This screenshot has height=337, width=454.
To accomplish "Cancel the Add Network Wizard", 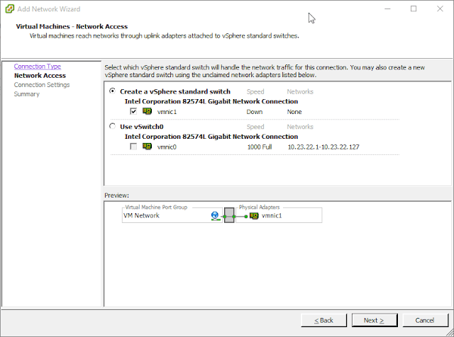I will (425, 320).
